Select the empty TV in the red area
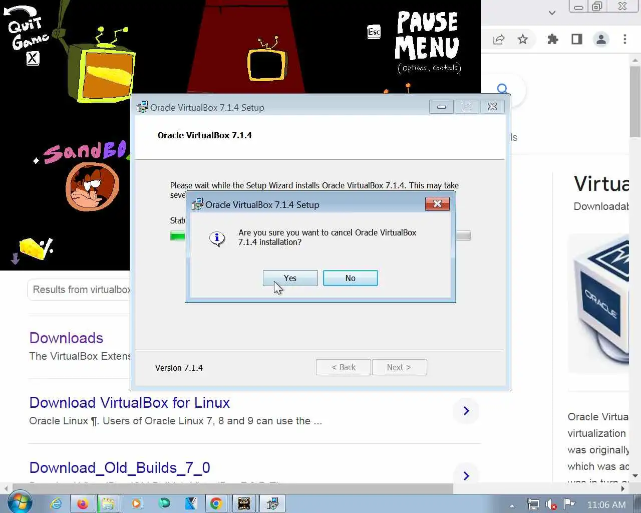Viewport: 641px width, 513px height. [x=266, y=64]
